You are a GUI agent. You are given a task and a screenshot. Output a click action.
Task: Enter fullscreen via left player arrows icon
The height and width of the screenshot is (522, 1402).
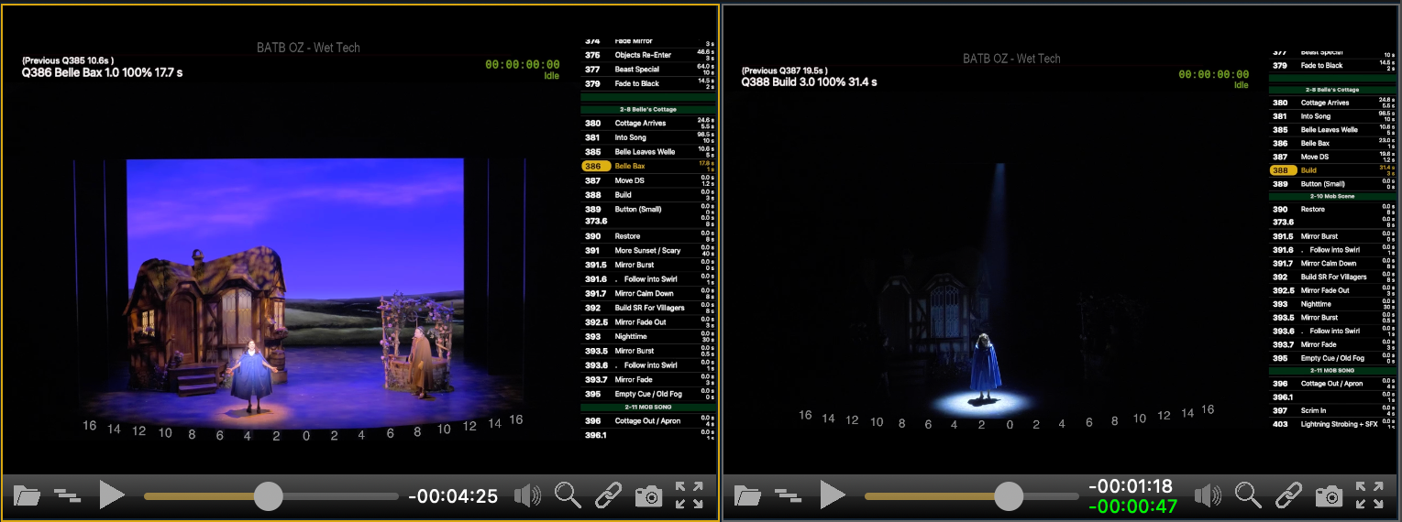(690, 495)
